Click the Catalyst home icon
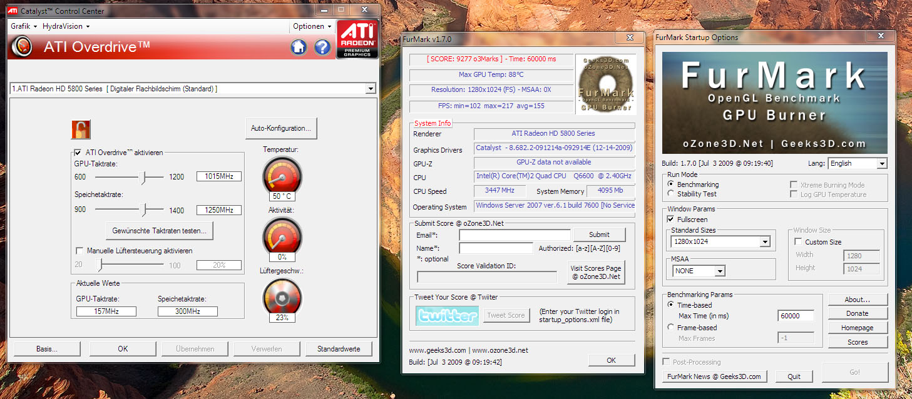912x399 pixels. [299, 47]
